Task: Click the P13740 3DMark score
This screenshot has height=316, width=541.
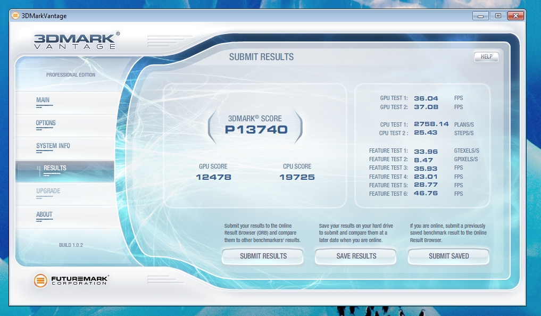Action: (256, 130)
